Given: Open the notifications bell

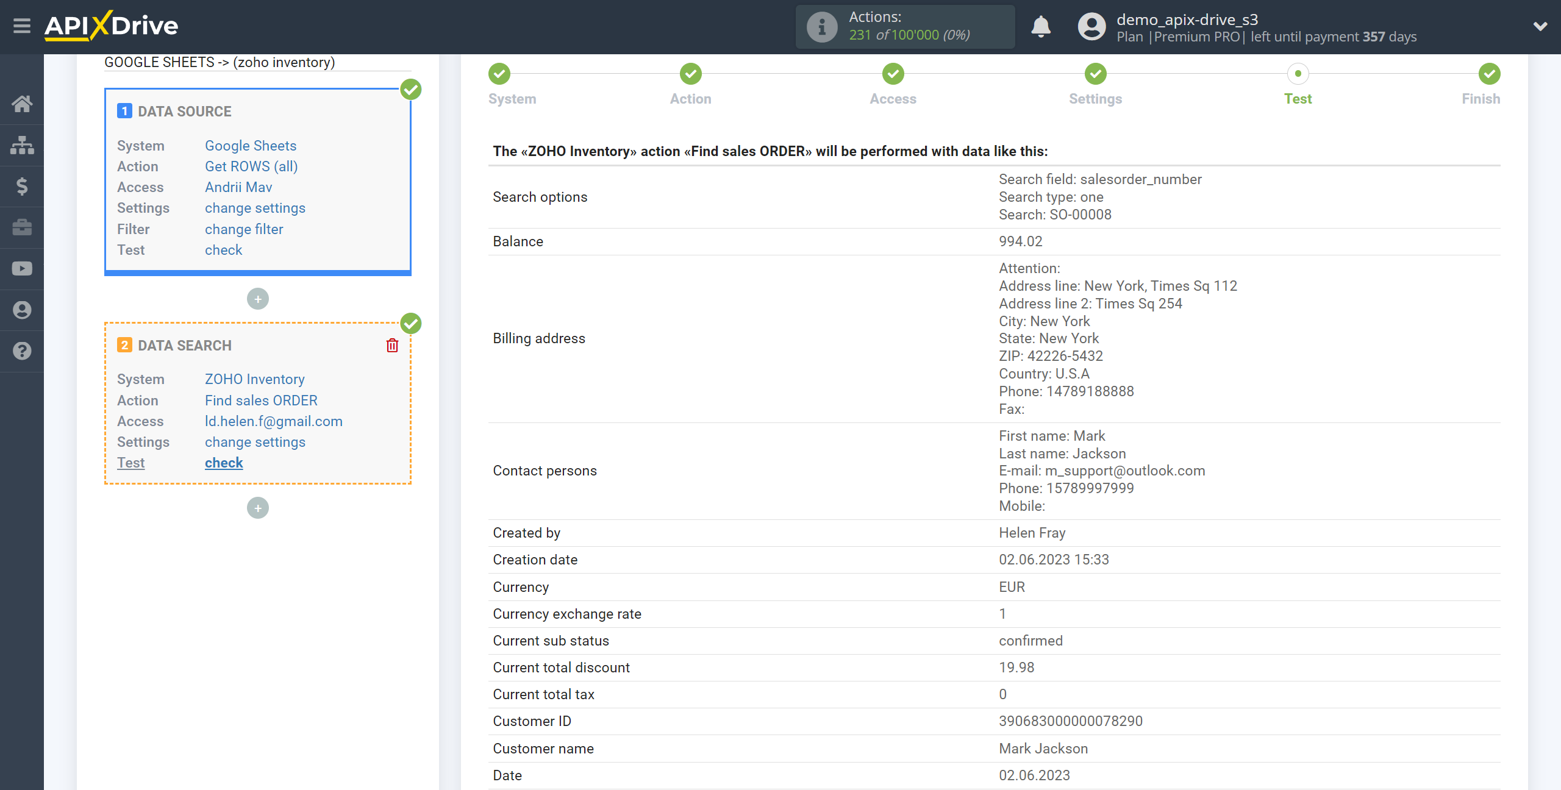Looking at the screenshot, I should click(x=1041, y=26).
